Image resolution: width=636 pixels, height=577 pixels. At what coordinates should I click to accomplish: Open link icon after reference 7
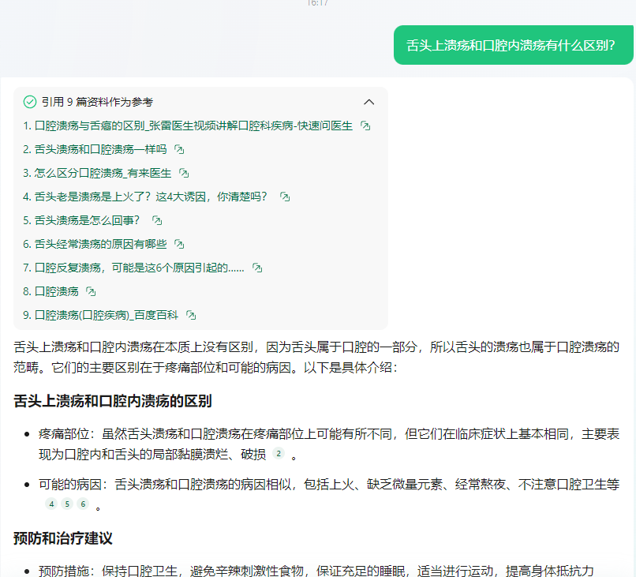pyautogui.click(x=256, y=268)
